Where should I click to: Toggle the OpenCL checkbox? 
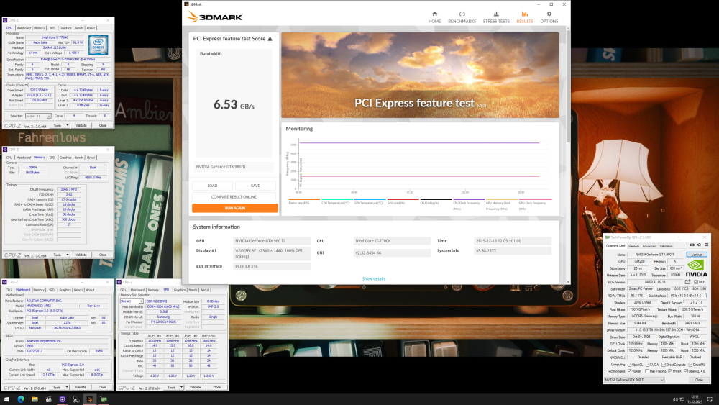[630, 365]
